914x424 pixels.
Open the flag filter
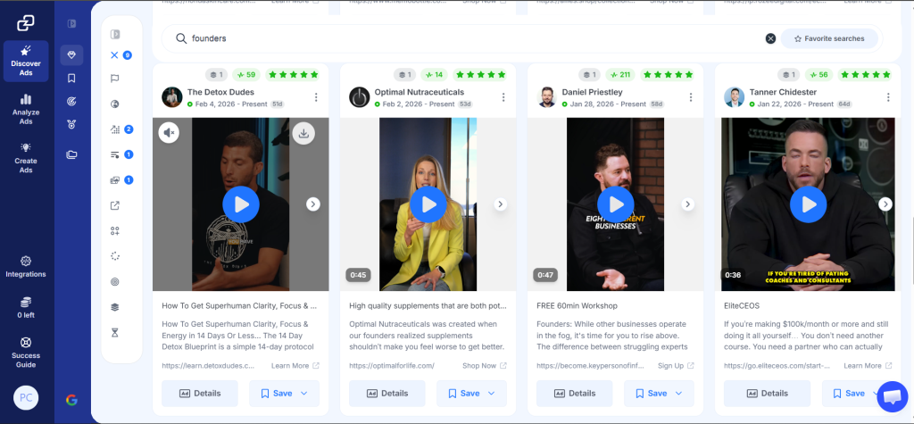pos(115,79)
